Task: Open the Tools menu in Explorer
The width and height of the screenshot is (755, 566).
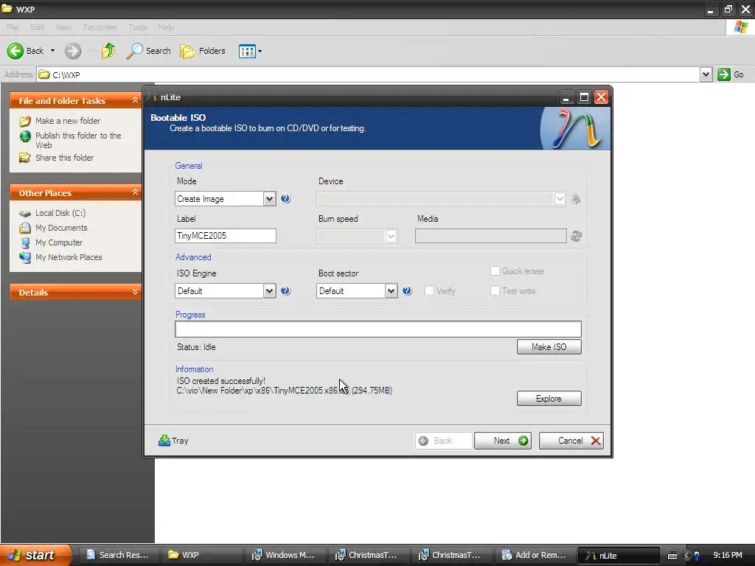Action: pyautogui.click(x=138, y=27)
